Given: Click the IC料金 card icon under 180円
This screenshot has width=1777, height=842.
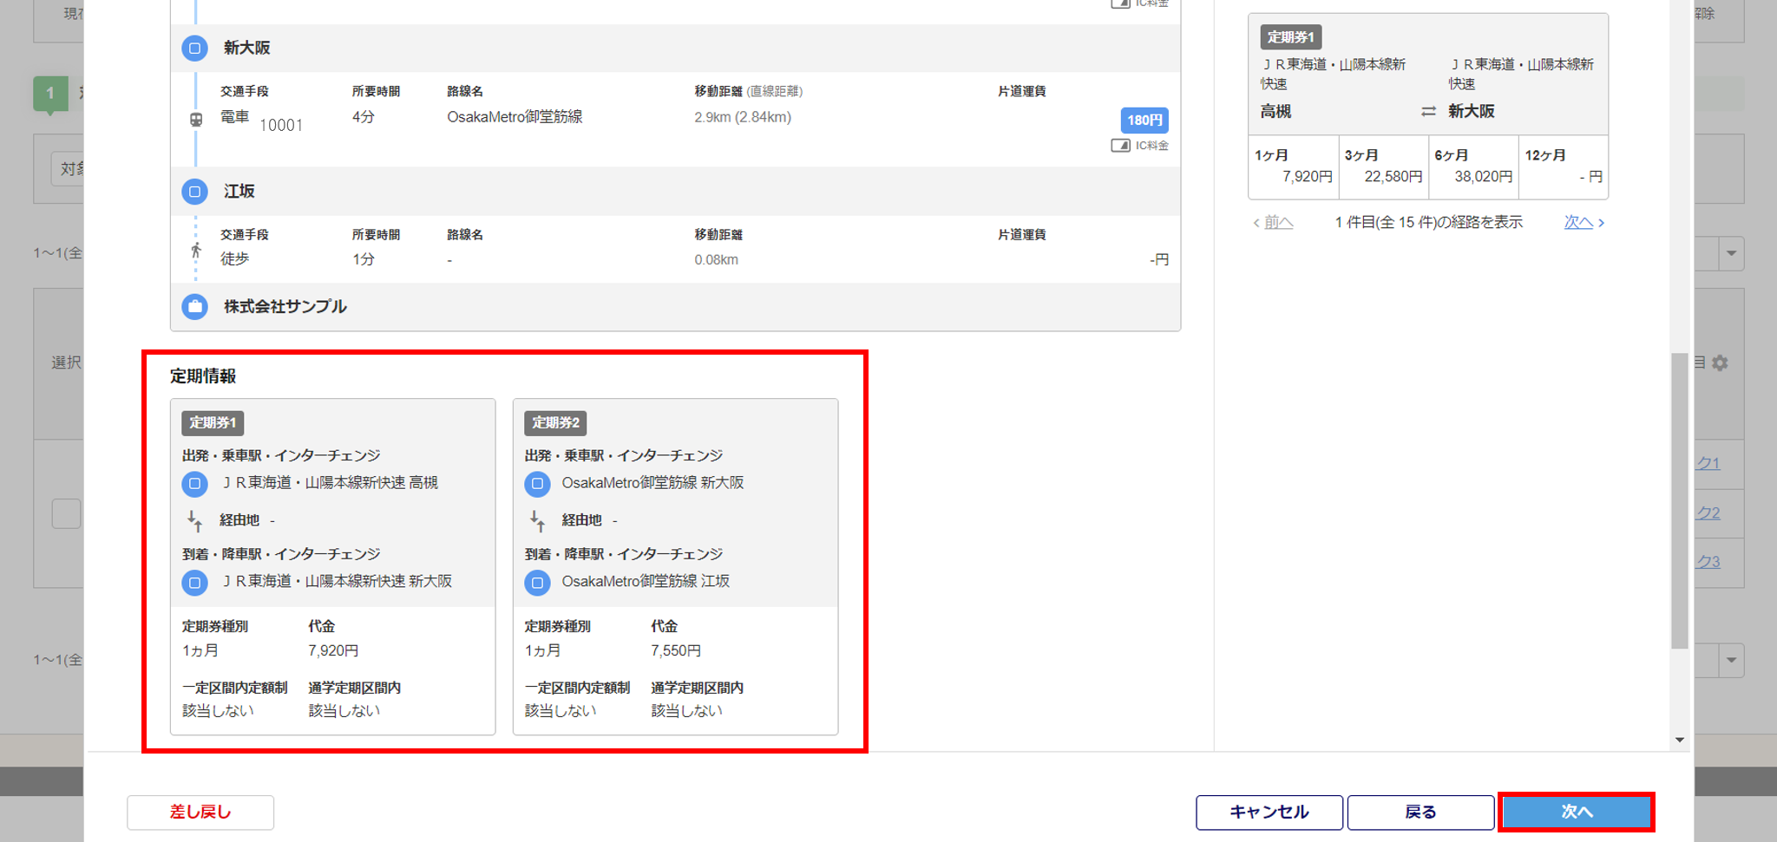Looking at the screenshot, I should 1120,146.
